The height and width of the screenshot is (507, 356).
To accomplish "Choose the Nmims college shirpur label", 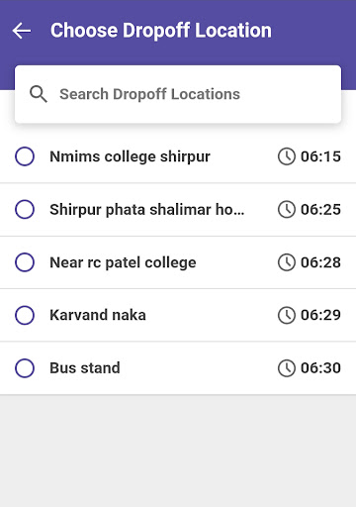I will (130, 156).
